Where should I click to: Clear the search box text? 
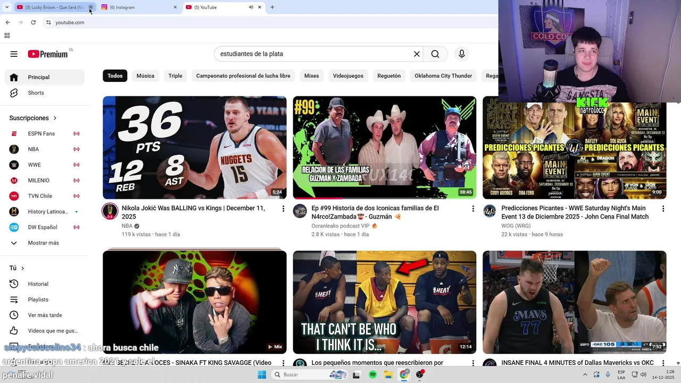coord(417,54)
